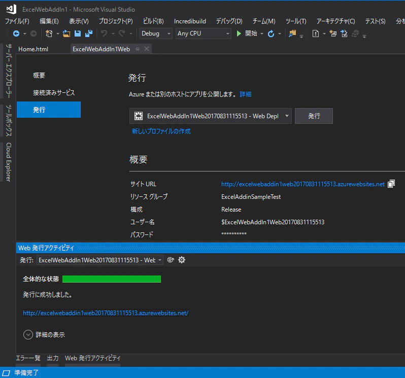Screen dimensions: 405x378
Task: Pin the ExcelWebAddIn1Web tab
Action: pos(138,49)
